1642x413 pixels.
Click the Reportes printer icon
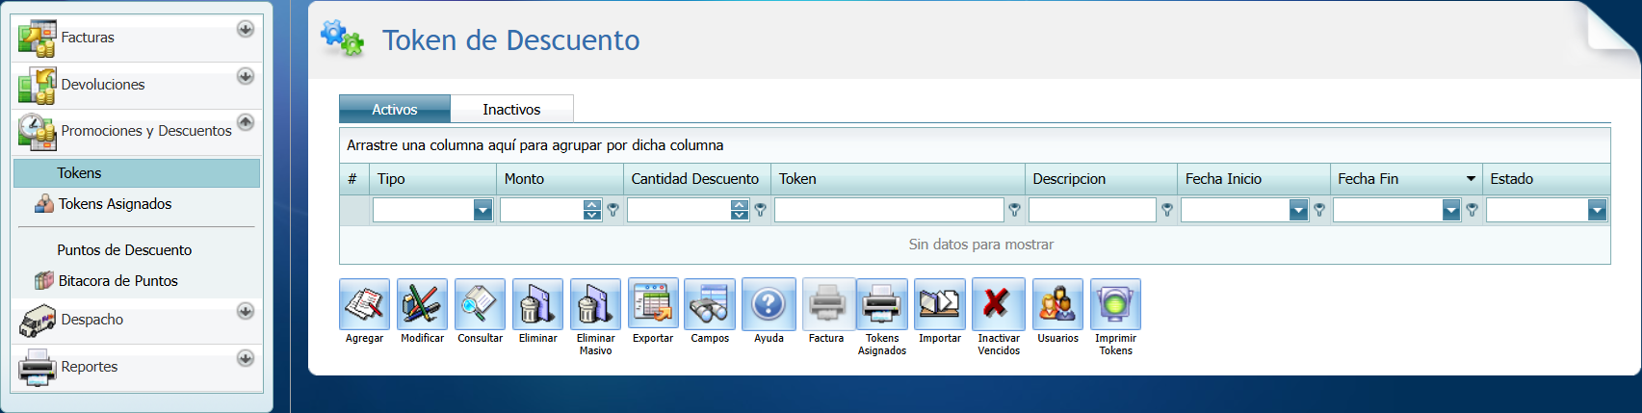[x=37, y=367]
